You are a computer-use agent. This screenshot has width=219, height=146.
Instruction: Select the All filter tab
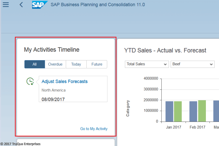pos(35,64)
